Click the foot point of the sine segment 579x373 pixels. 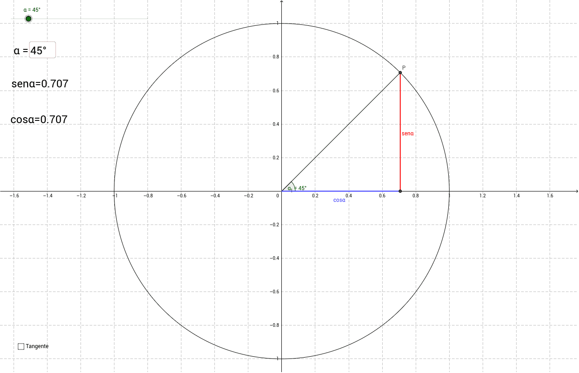coord(400,191)
